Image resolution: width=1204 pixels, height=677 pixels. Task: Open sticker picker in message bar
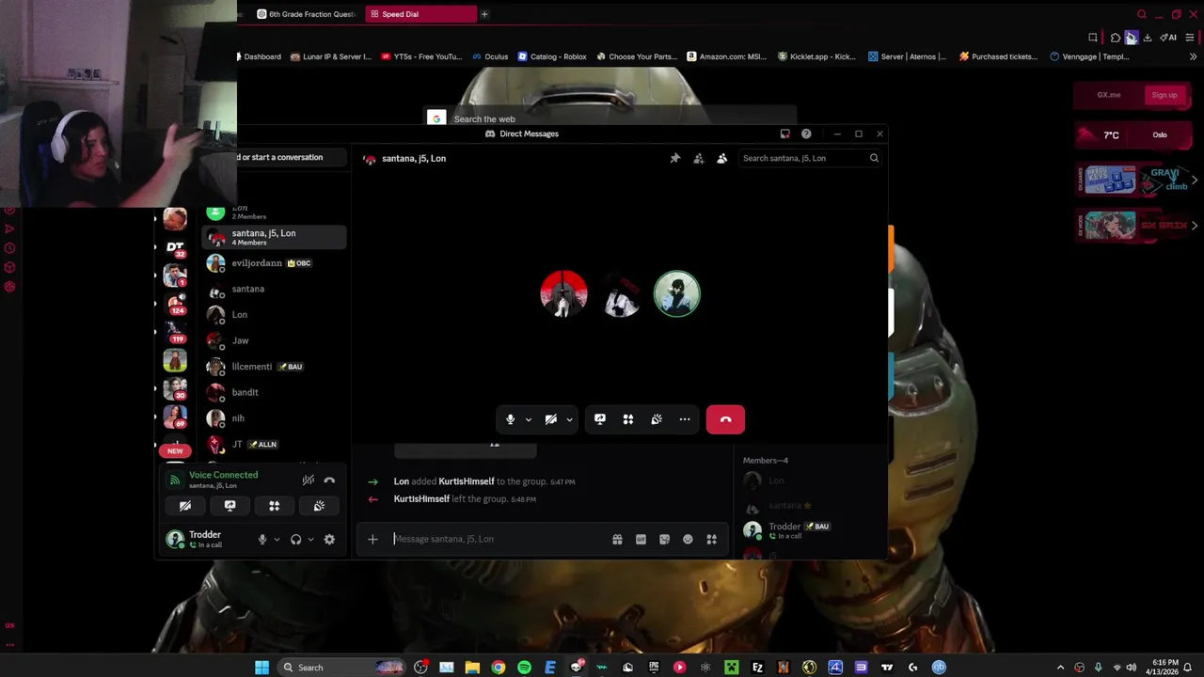click(x=664, y=539)
